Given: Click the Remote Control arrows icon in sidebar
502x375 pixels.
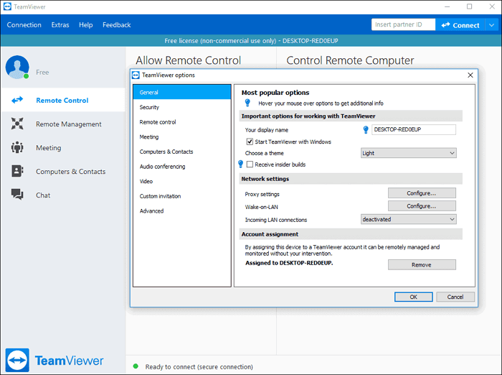Looking at the screenshot, I should 17,101.
